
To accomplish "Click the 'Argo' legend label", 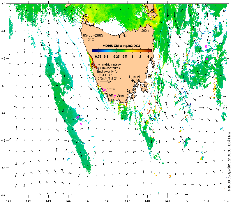I will click(121, 96).
